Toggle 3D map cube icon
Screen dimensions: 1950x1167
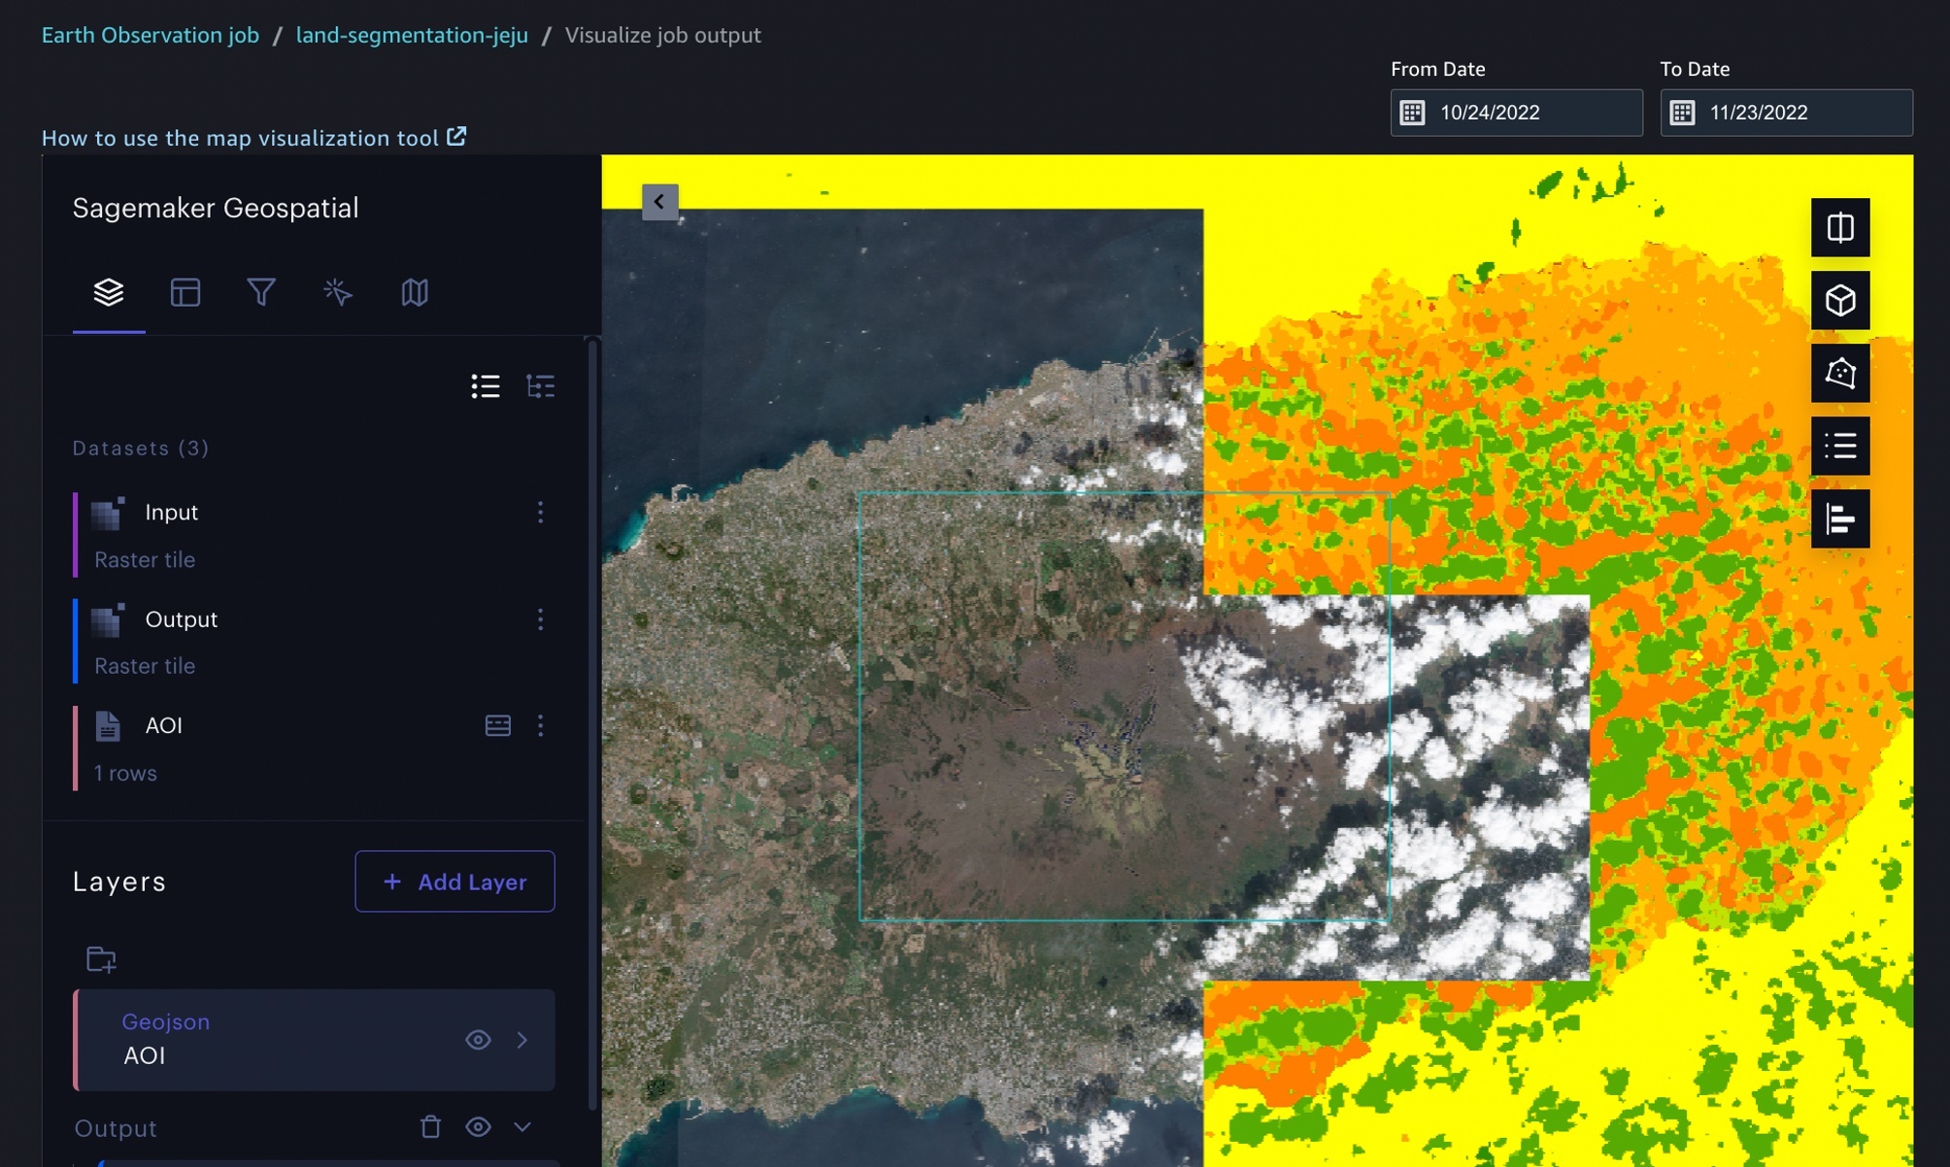(x=1839, y=300)
